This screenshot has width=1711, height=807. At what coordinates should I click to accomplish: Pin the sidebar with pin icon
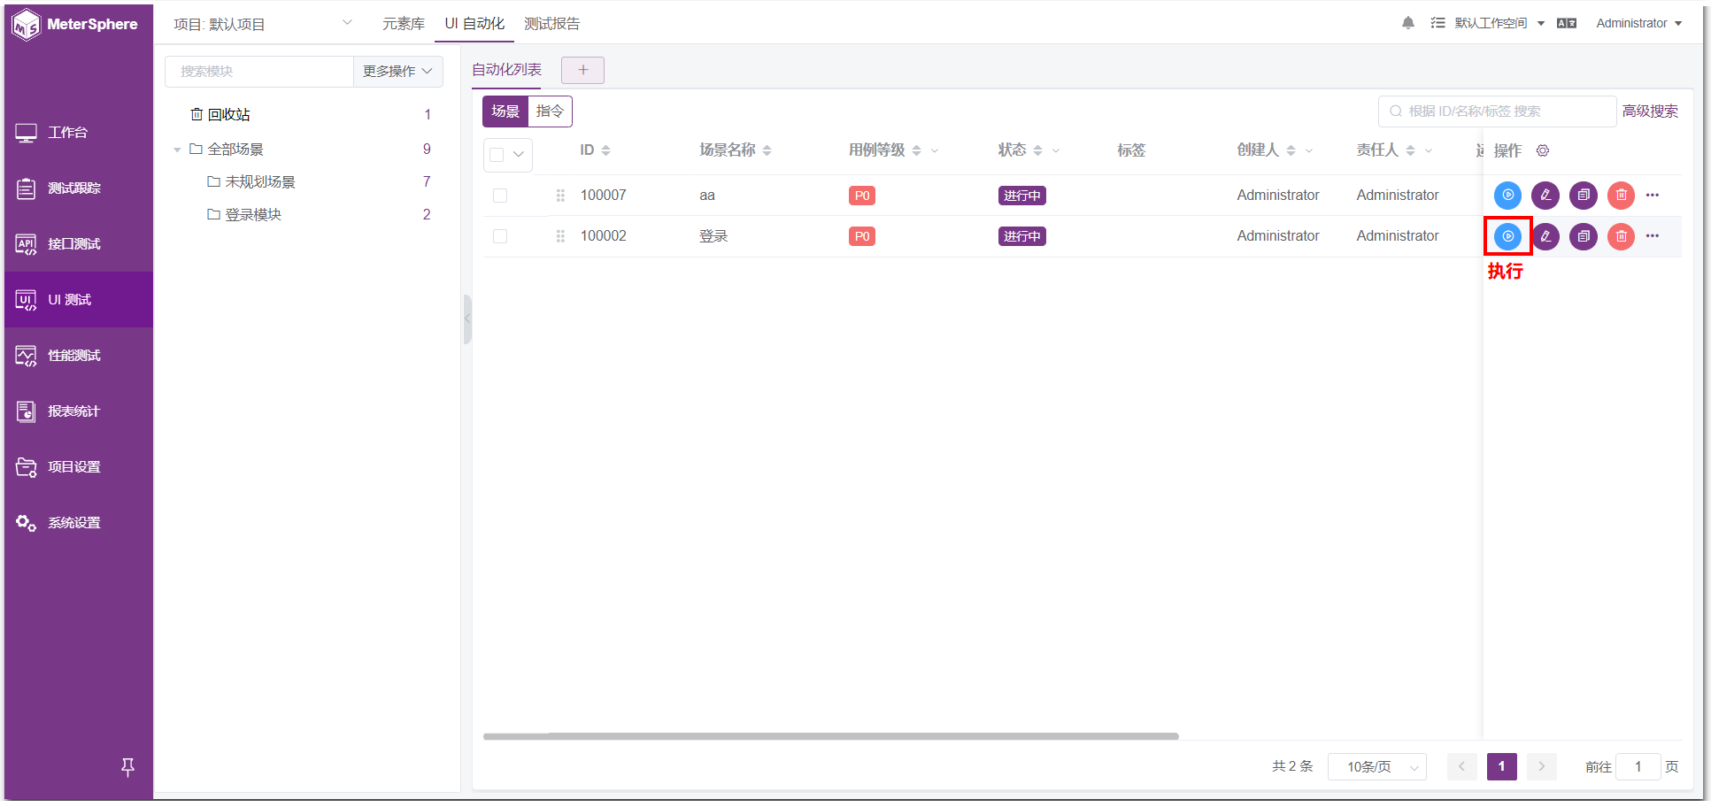127,767
